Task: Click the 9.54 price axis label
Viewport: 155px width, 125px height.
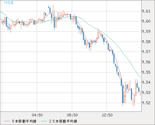Action: (146, 82)
